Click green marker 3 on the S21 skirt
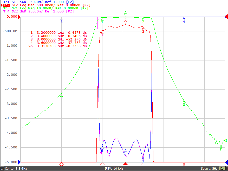This screenshot has height=171, width=228. [x=62, y=97]
